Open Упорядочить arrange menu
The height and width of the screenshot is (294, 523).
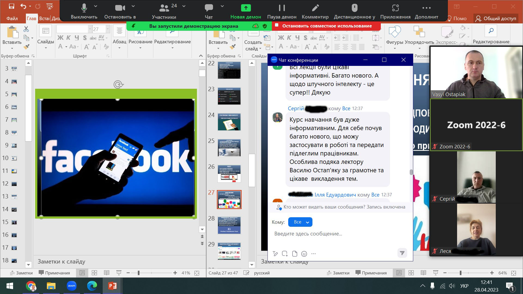pyautogui.click(x=419, y=38)
